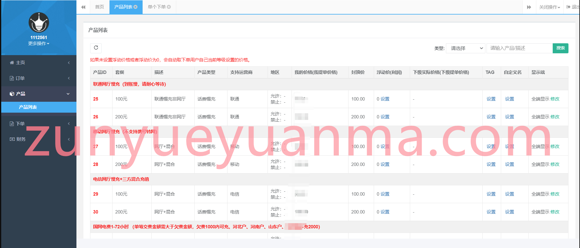Click the 电信网厅慢充+三方混合充值 group header
The image size is (580, 248).
pos(329,179)
